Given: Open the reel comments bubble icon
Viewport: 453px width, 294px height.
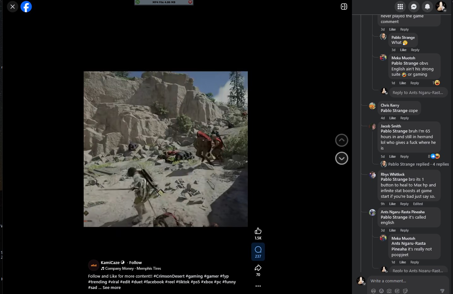Looking at the screenshot, I should point(258,250).
